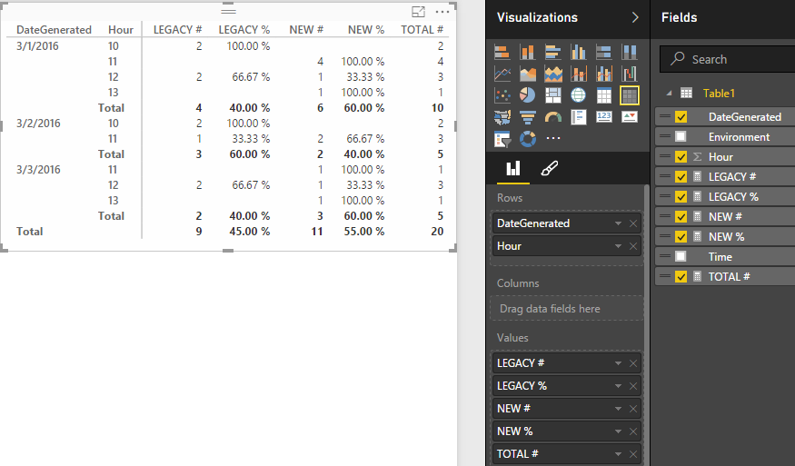Click the LEGACY % column header
Image resolution: width=795 pixels, height=466 pixels.
243,30
